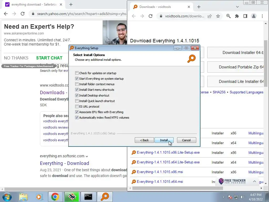Open the Windows Start menu
Screen dimensions: 269x202
7,197
